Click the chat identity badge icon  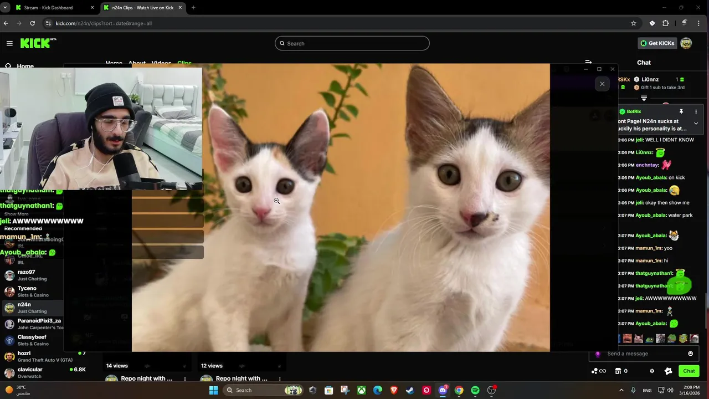668,371
